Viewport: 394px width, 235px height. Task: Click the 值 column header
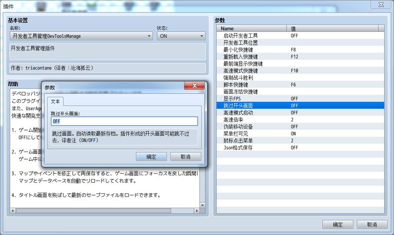click(332, 28)
